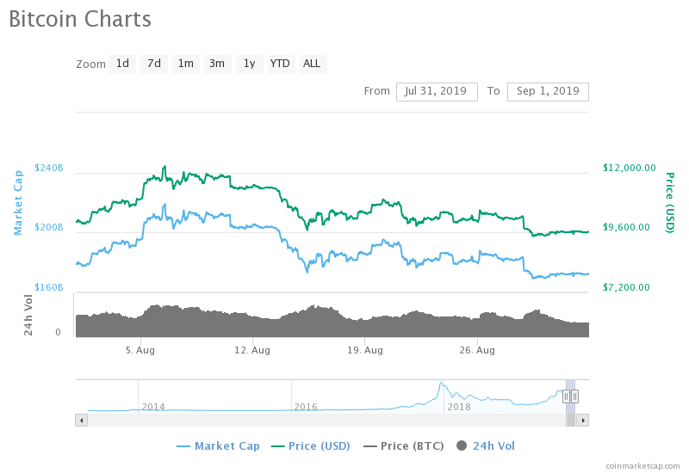
Task: Set zoom to 7d
Action: tap(154, 64)
